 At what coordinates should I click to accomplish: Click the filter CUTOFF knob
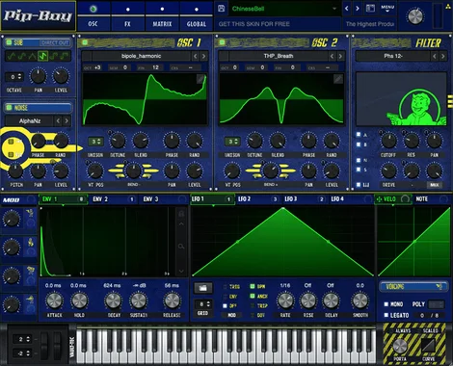388,141
